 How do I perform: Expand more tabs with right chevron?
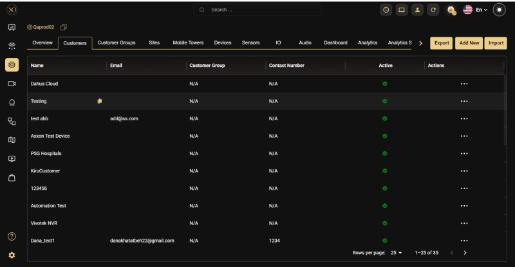[x=421, y=43]
